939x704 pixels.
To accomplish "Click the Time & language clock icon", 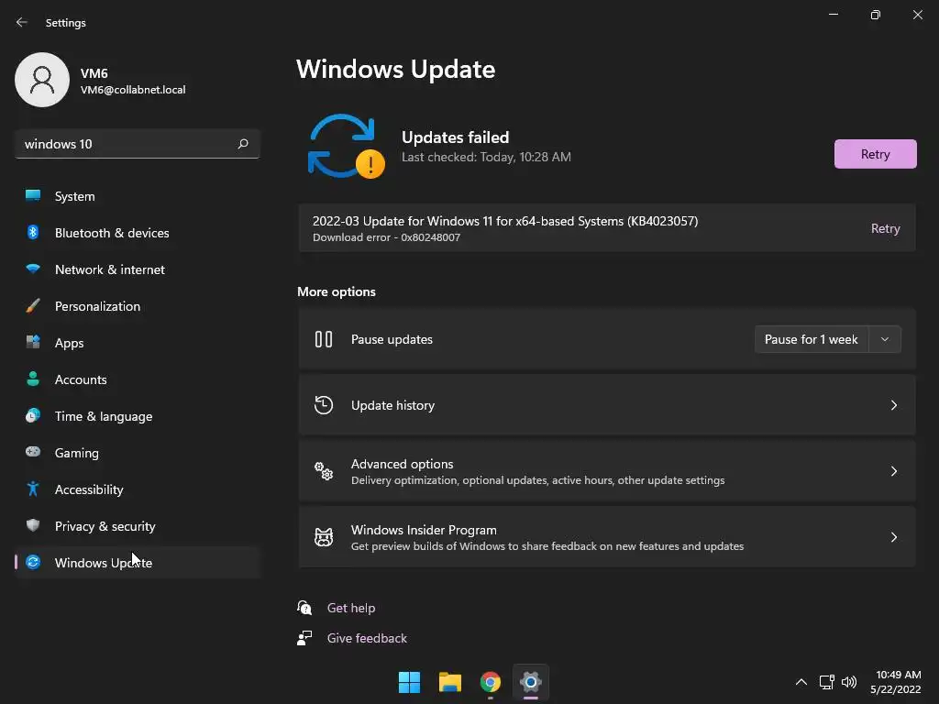I will [x=33, y=415].
